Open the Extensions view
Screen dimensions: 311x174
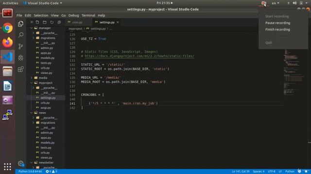coord(20,69)
